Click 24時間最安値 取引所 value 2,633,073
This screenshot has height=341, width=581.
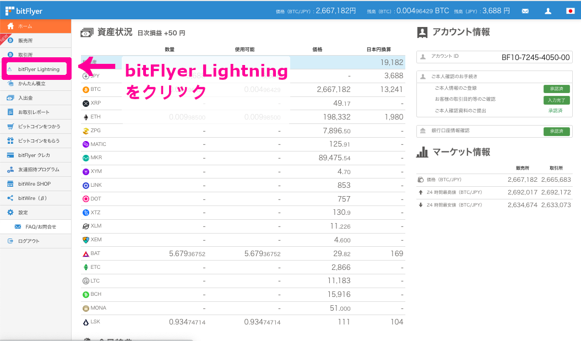[556, 205]
